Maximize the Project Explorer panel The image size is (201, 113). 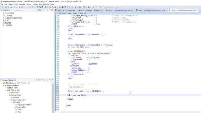(52, 80)
